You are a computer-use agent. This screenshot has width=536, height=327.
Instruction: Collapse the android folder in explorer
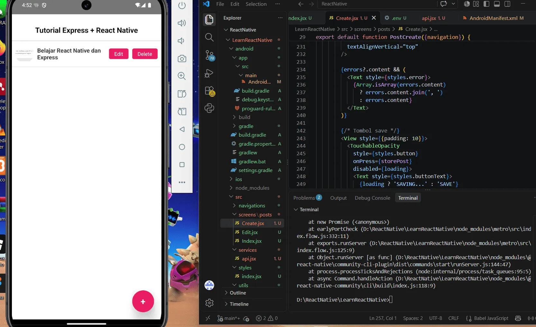[252, 49]
